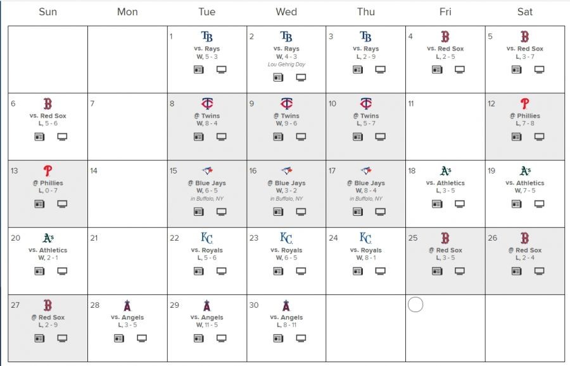
Task: Select the Blue Jays logo on the 17th
Action: 365,170
